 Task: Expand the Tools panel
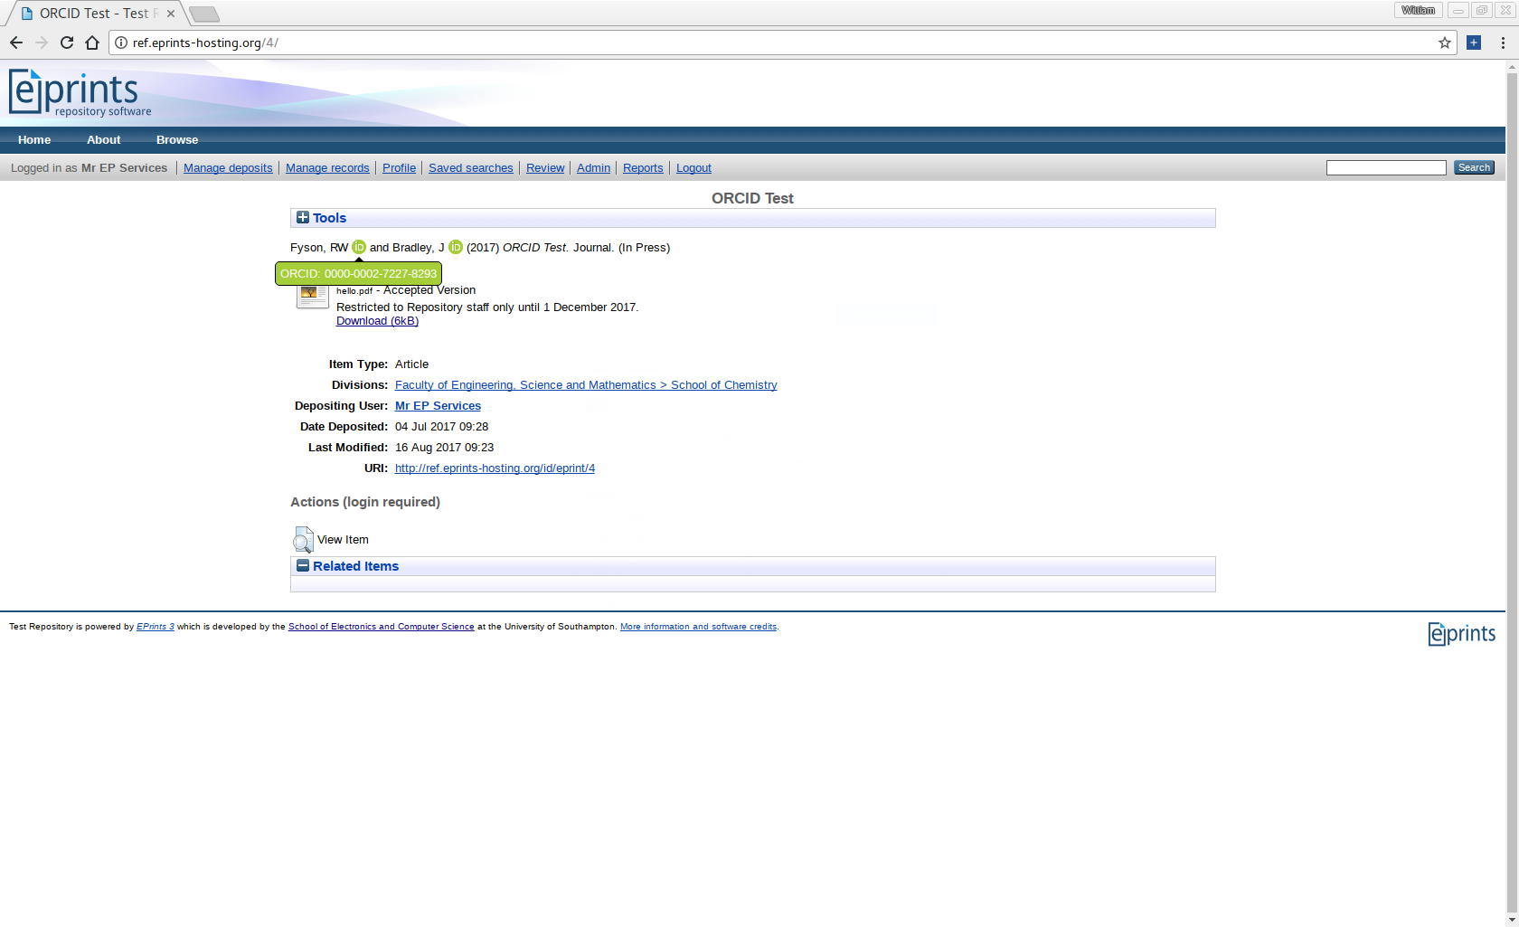click(x=303, y=218)
